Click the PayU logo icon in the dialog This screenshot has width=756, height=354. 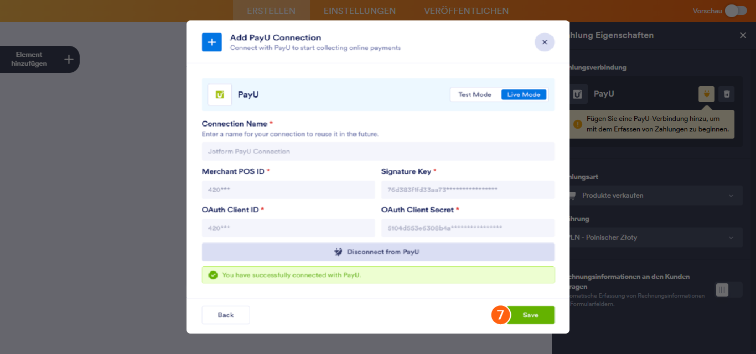[x=219, y=94]
